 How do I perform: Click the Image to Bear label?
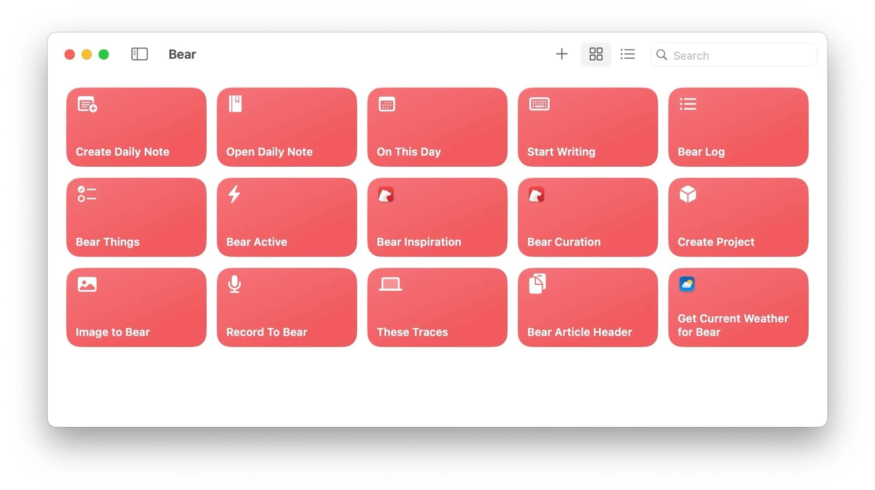pos(113,332)
